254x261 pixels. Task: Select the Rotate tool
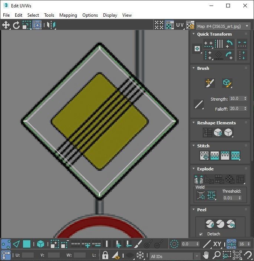pos(16,25)
